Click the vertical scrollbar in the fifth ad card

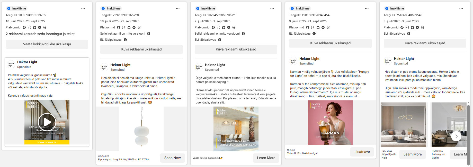[468, 133]
